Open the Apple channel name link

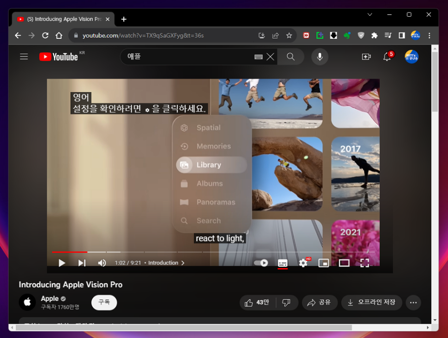tap(50, 298)
